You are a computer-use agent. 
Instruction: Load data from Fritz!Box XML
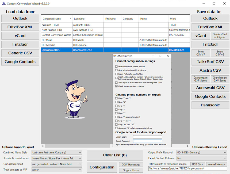click(20, 27)
